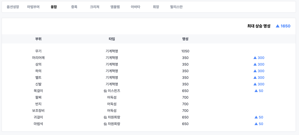Image resolution: width=299 pixels, height=135 pixels.
Task: Open the 크리쳐 tab
Action: 95,7
